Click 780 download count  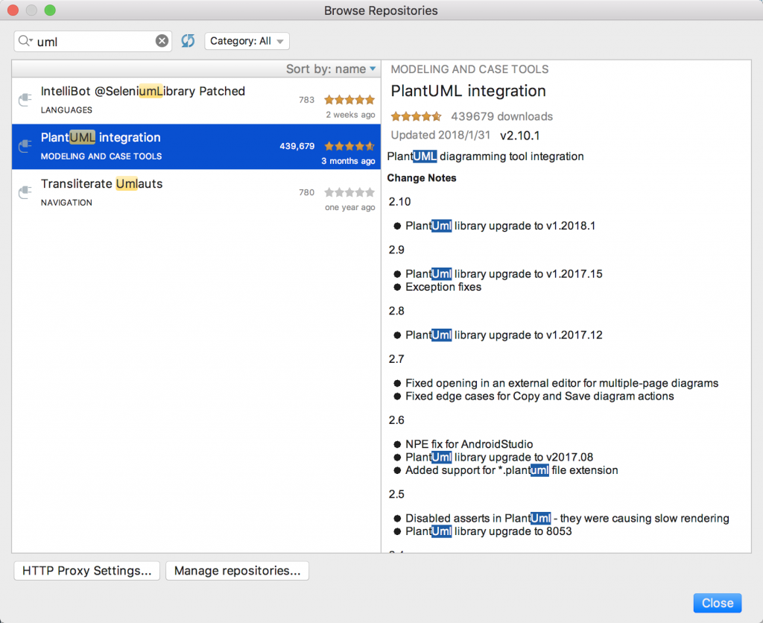(x=306, y=192)
